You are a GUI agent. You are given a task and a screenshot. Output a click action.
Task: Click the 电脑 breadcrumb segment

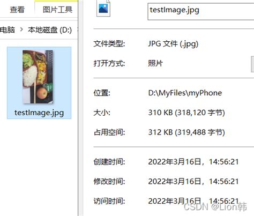click(x=8, y=29)
